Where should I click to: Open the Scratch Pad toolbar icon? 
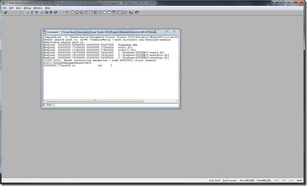[105, 12]
